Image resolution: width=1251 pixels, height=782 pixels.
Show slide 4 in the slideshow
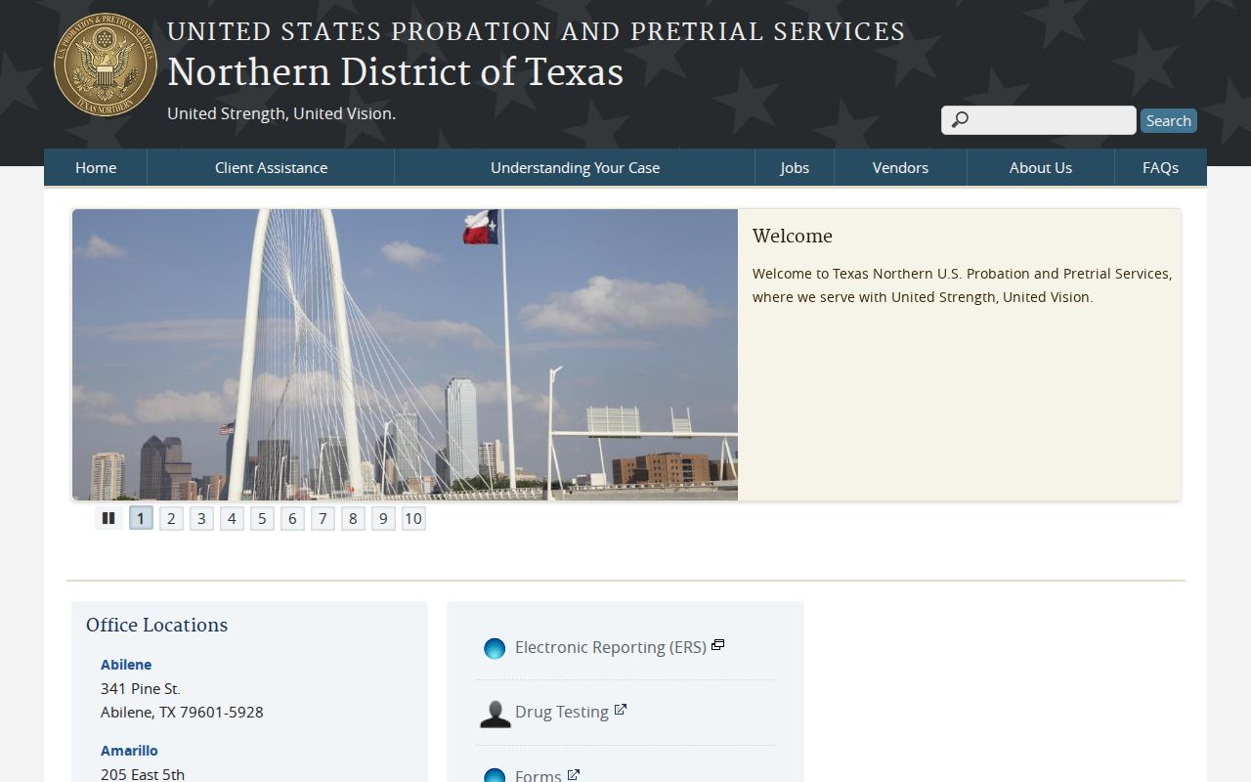232,518
